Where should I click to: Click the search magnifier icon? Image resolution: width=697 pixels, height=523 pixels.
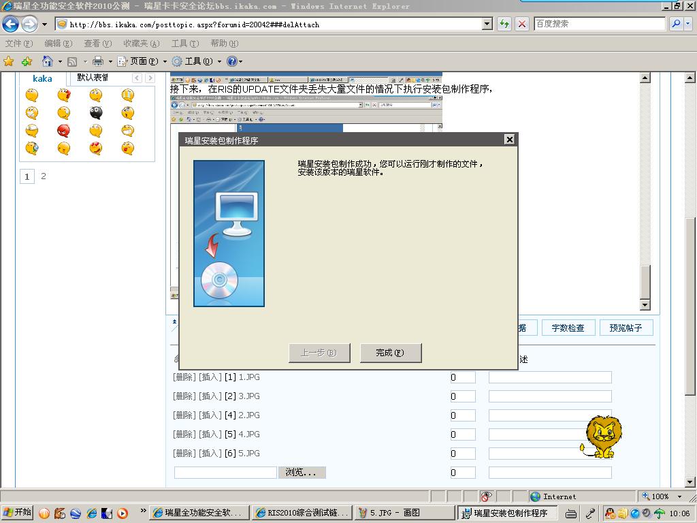tap(676, 24)
